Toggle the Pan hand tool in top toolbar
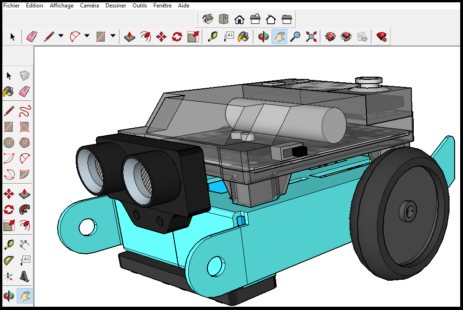Viewport: 463px width, 310px height. (279, 37)
